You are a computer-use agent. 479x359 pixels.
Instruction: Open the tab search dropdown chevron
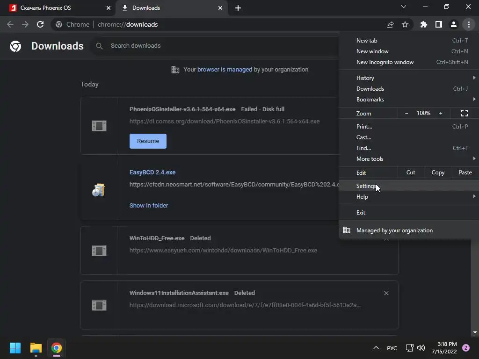coord(404,7)
